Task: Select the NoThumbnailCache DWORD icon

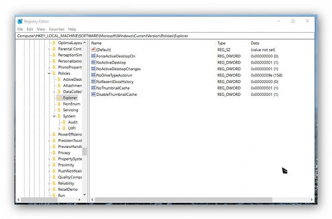Action: click(93, 88)
